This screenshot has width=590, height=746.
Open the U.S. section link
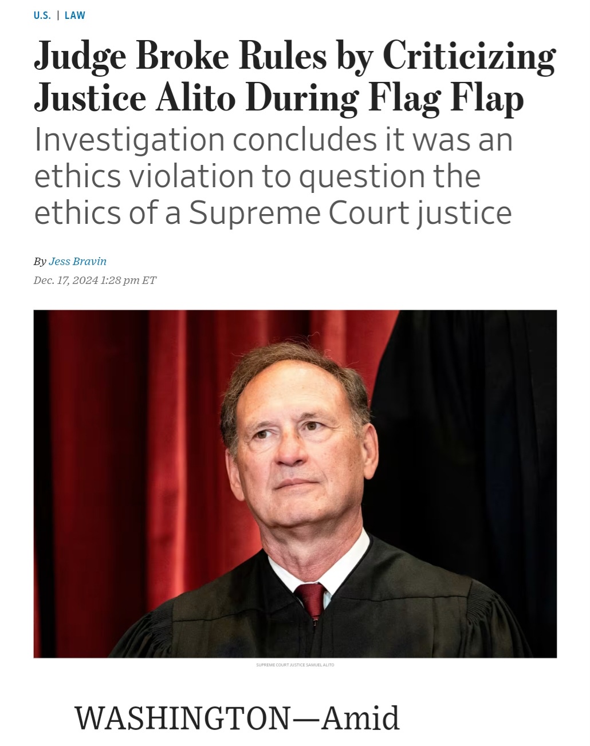point(42,15)
